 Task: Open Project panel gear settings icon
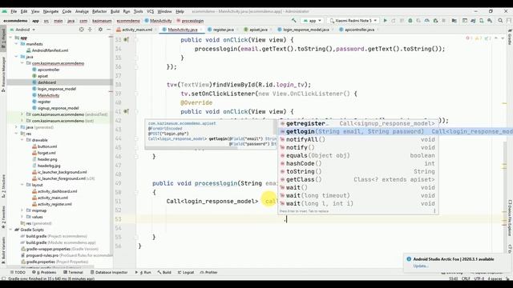pyautogui.click(x=100, y=30)
